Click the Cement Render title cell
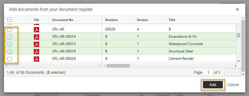Image resolution: width=249 pixels, height=96 pixels. 181,59
